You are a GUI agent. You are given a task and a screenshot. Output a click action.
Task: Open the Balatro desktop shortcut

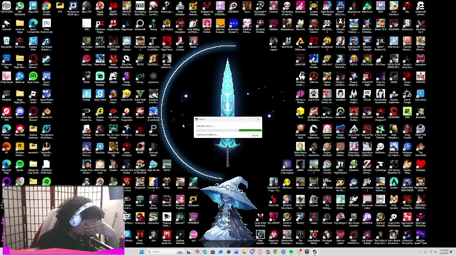(193, 43)
